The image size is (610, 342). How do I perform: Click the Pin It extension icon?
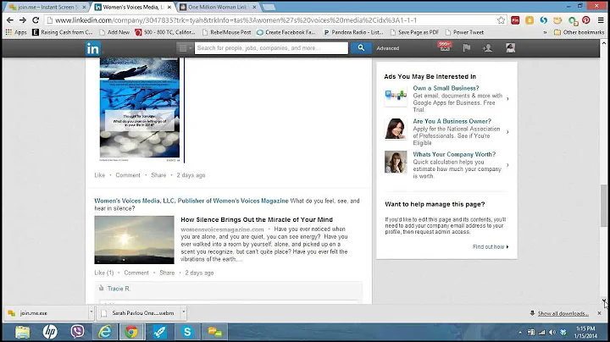point(515,20)
